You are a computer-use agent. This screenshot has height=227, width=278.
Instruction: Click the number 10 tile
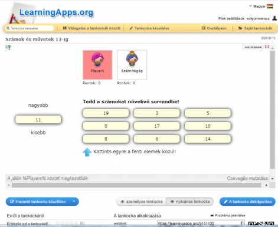[x=208, y=126]
